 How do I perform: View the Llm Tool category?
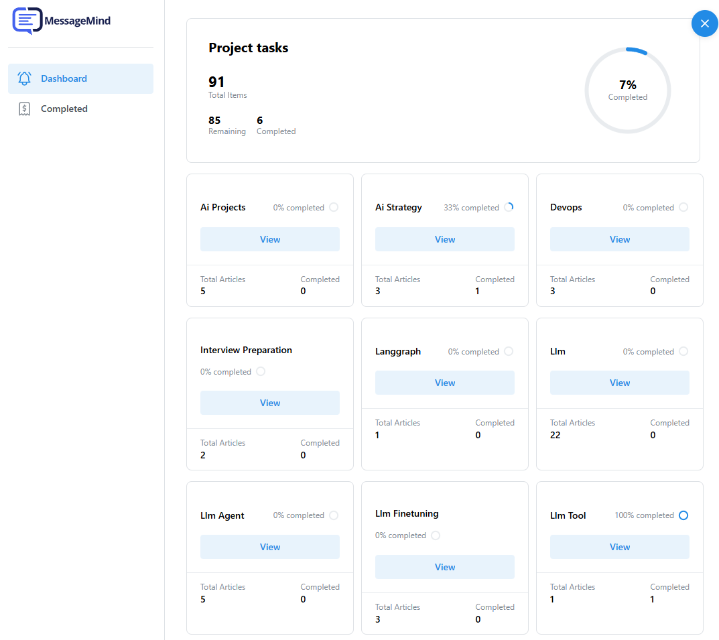[620, 547]
